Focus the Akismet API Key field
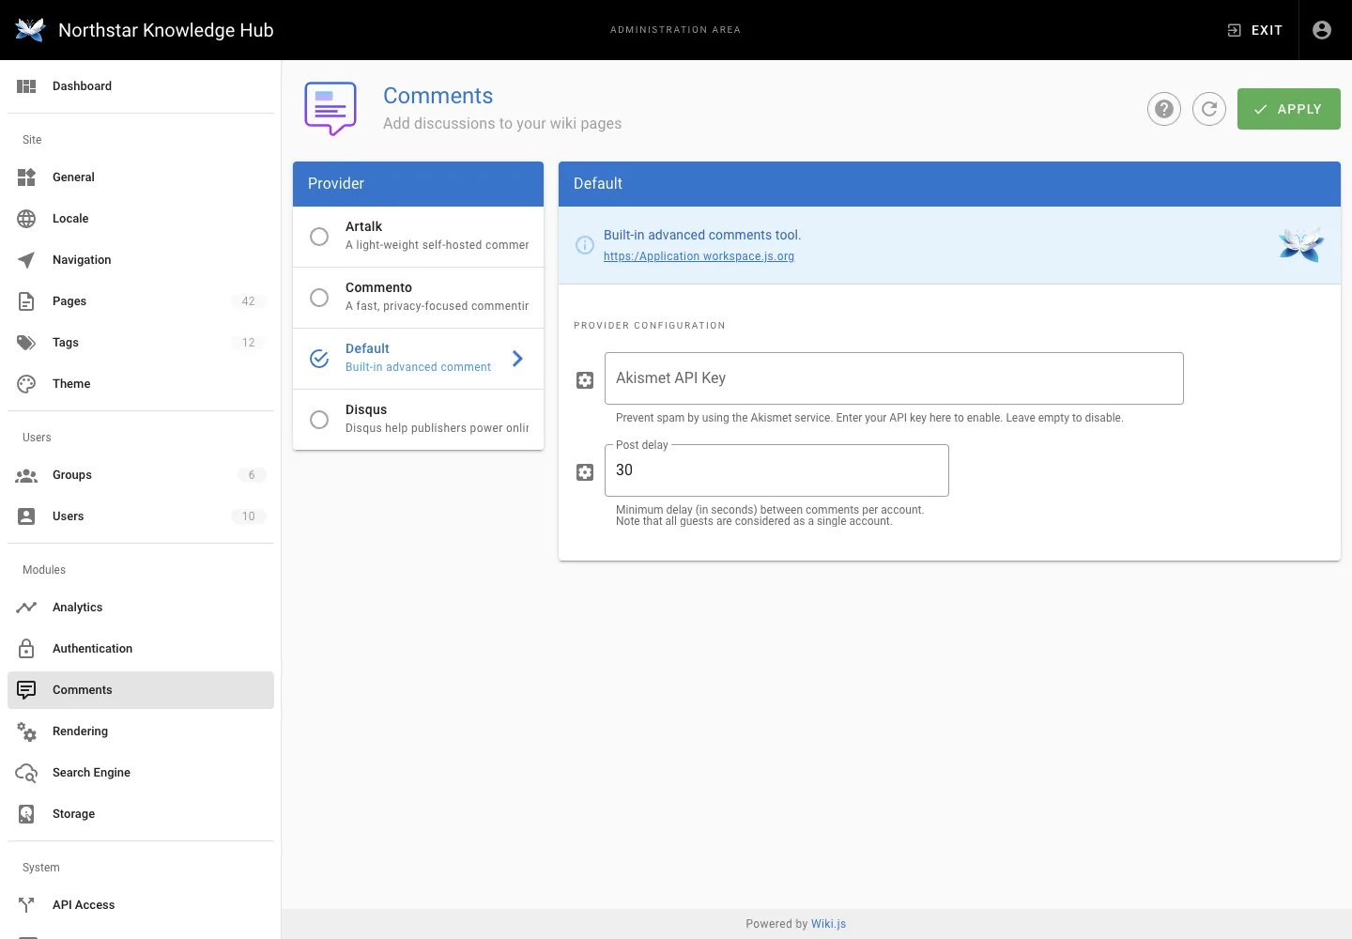 coord(894,378)
